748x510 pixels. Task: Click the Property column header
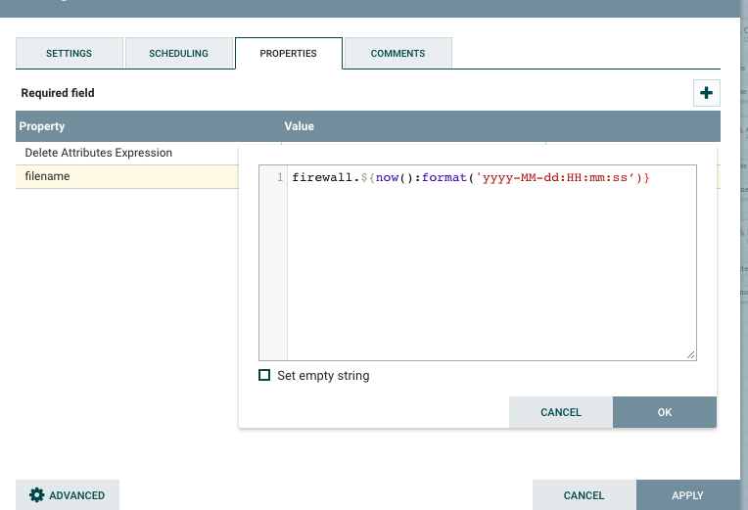[42, 126]
